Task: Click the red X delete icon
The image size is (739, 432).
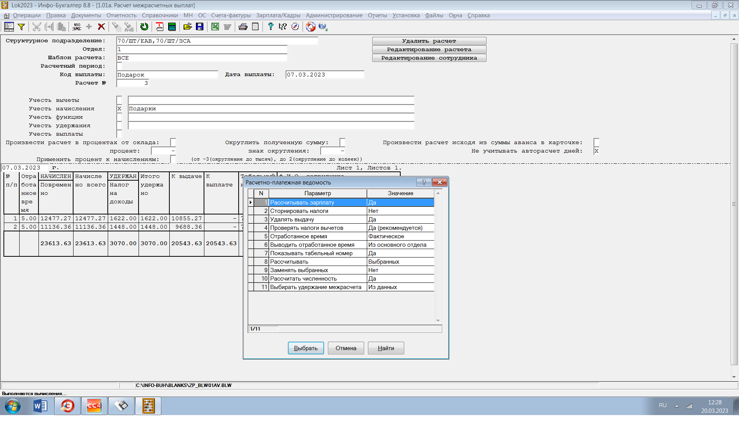Action: pos(101,27)
